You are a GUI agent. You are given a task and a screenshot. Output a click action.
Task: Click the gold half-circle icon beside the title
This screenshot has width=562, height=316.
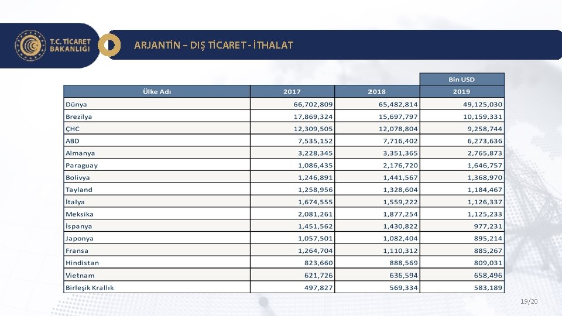(109, 45)
